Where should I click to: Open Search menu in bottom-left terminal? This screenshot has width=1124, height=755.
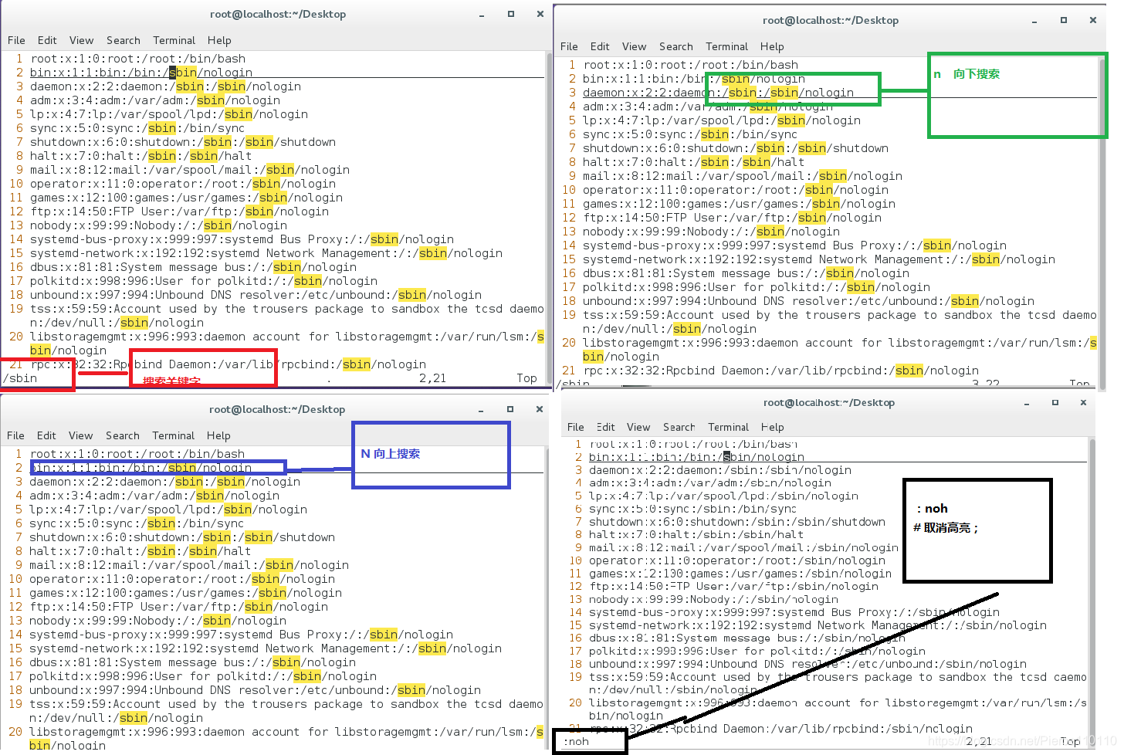[123, 435]
